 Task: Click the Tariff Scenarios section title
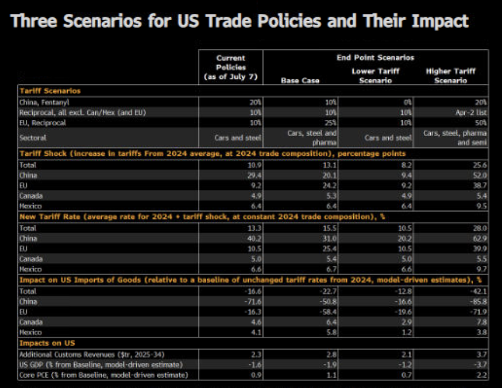pyautogui.click(x=50, y=91)
